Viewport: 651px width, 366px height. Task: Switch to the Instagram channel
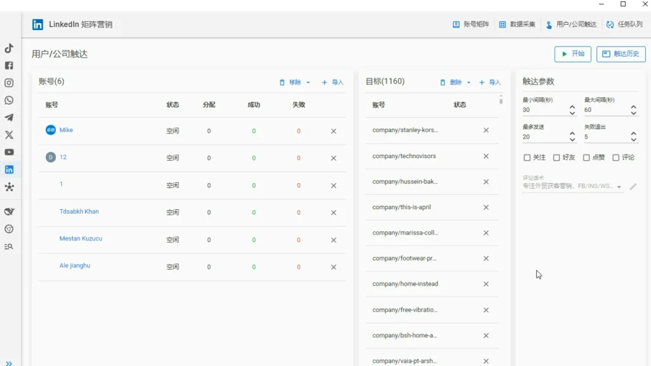[9, 83]
